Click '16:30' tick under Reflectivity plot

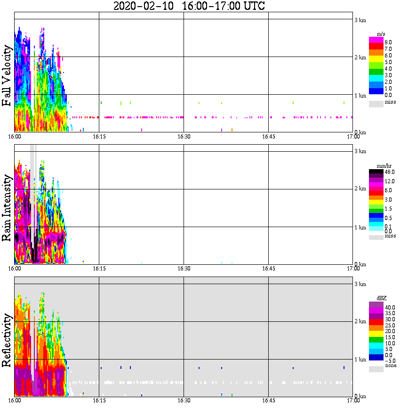tap(184, 401)
